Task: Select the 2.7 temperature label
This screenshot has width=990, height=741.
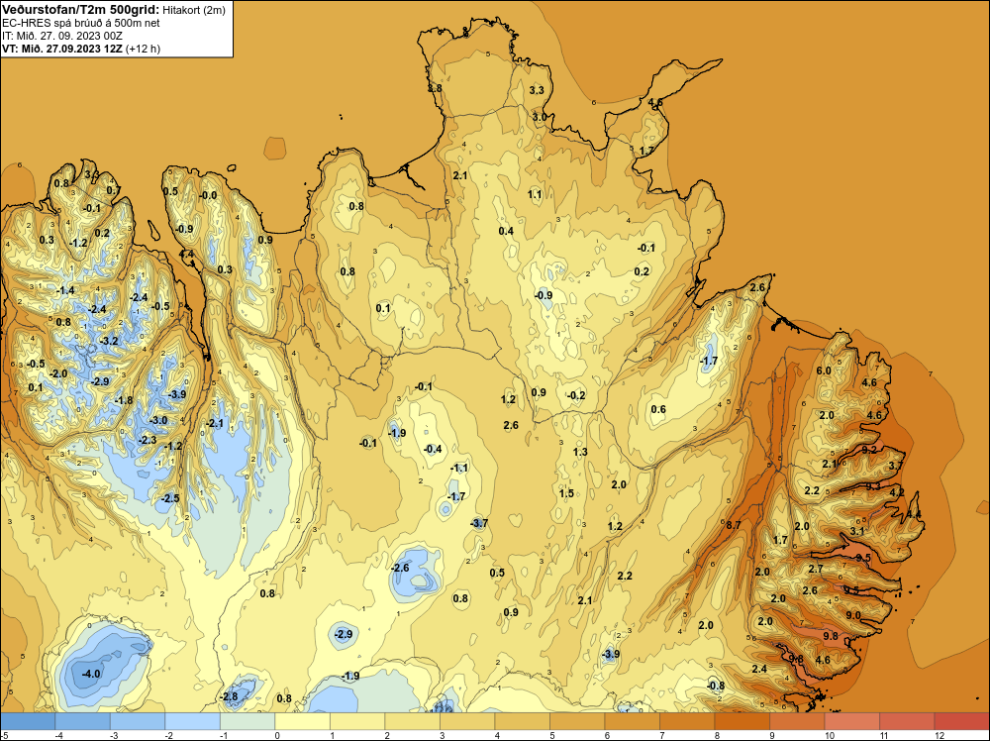Action: (x=816, y=569)
